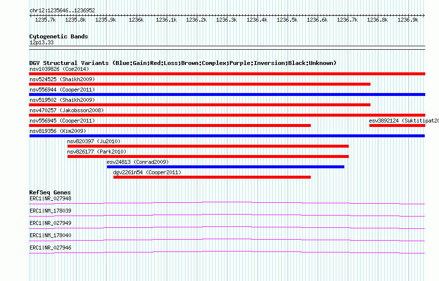Click the chr12:1235646..1236952 coordinate label

pyautogui.click(x=62, y=11)
